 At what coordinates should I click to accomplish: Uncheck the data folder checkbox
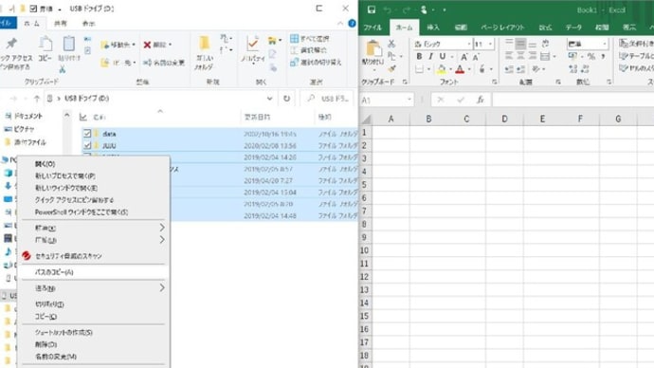pyautogui.click(x=87, y=134)
